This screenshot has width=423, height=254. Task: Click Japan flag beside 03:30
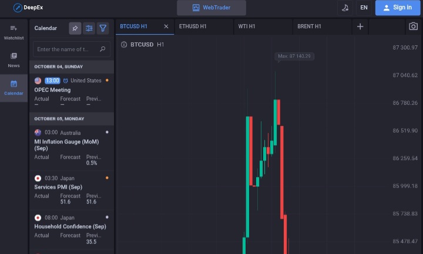pyautogui.click(x=38, y=178)
